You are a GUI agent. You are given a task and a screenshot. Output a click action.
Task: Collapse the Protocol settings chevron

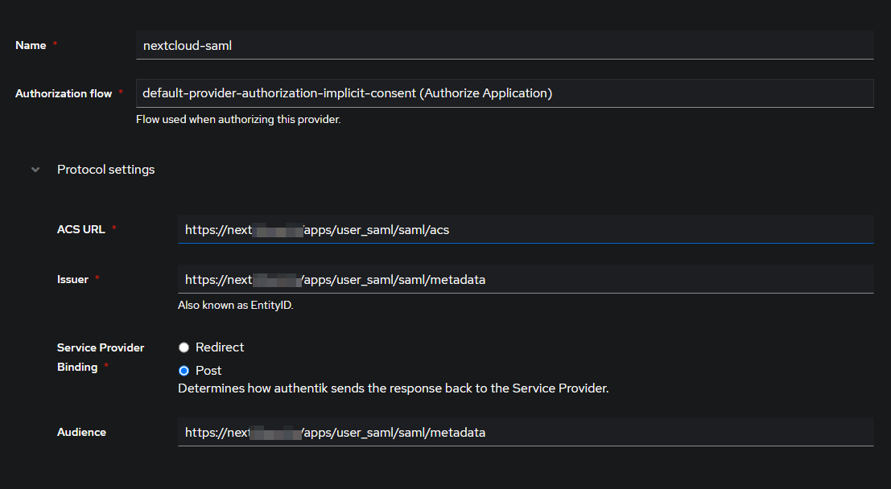pos(35,170)
